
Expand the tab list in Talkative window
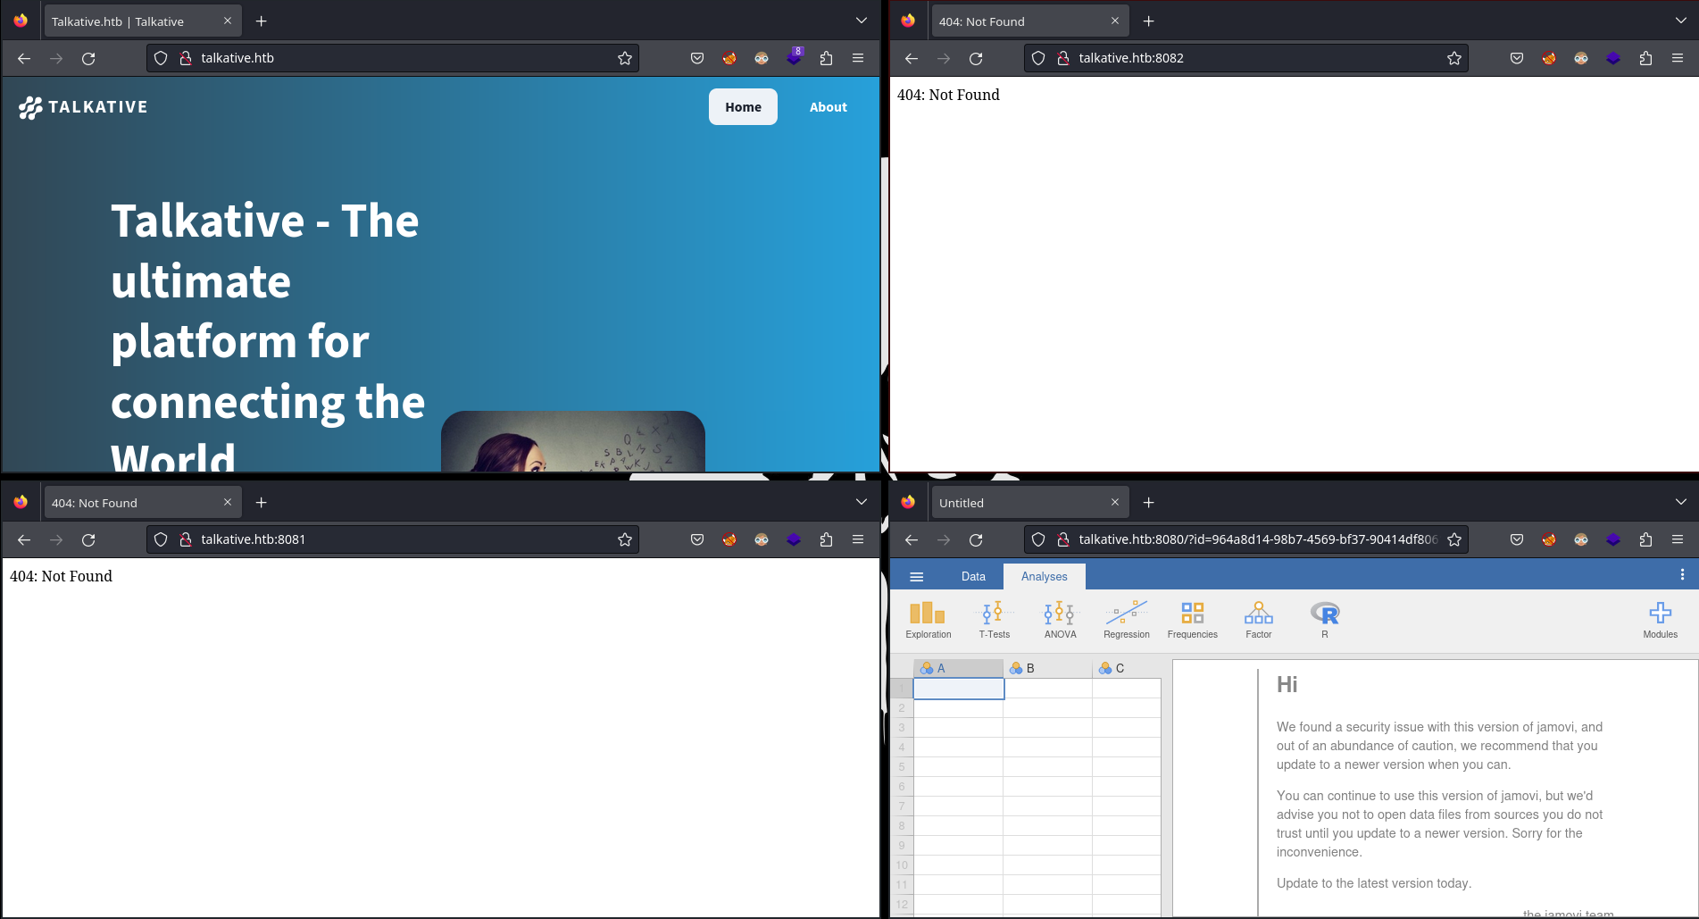click(861, 21)
